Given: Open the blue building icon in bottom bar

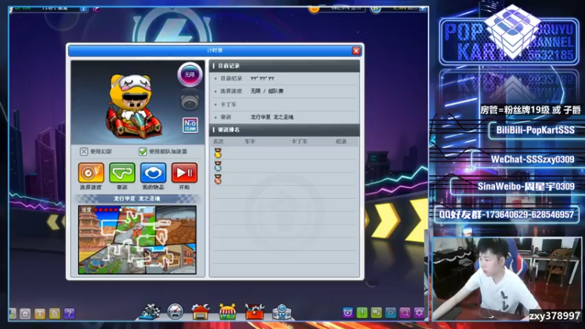Looking at the screenshot, I should [282, 312].
